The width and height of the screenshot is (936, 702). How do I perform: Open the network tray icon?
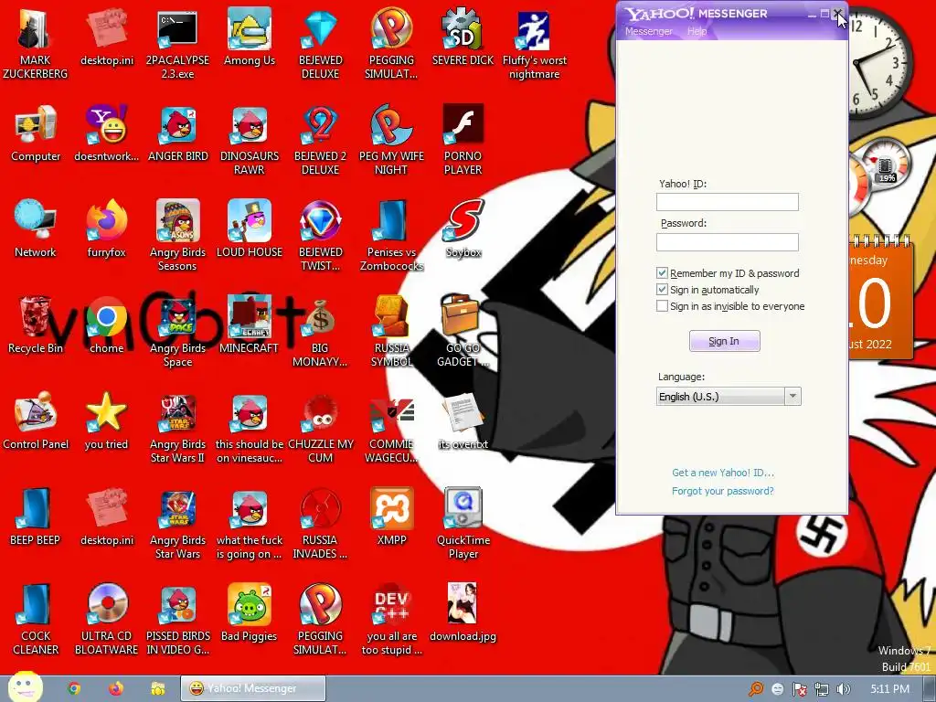click(822, 689)
